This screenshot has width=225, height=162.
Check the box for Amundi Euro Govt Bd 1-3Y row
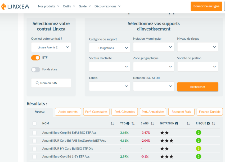pyautogui.click(x=34, y=157)
